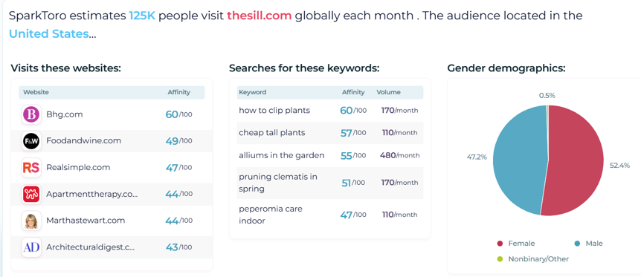Image resolution: width=641 pixels, height=277 pixels.
Task: Click the Apartment Therapy red logo icon
Action: (x=31, y=194)
